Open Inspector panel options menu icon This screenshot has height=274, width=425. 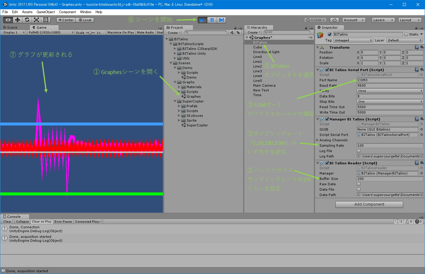(421, 28)
